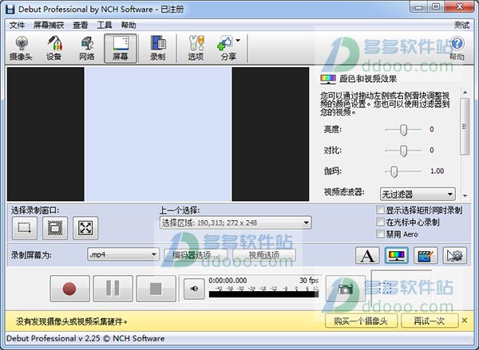Choose the full-screen recording icon
479x350 pixels.
coord(85,228)
